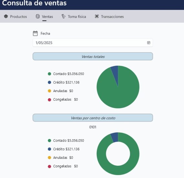Click the Ventas totales header bar
This screenshot has height=178, width=184.
(93, 56)
